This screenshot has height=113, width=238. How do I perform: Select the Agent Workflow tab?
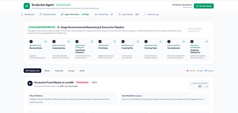[75, 14]
